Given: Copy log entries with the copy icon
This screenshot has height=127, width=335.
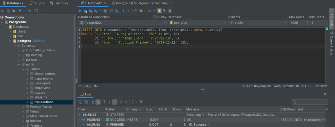Looking at the screenshot, I should 86,102.
